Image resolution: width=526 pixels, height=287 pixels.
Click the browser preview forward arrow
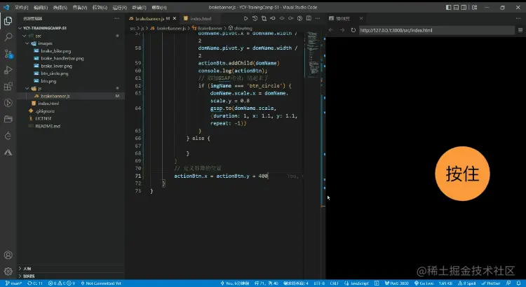[x=342, y=30]
